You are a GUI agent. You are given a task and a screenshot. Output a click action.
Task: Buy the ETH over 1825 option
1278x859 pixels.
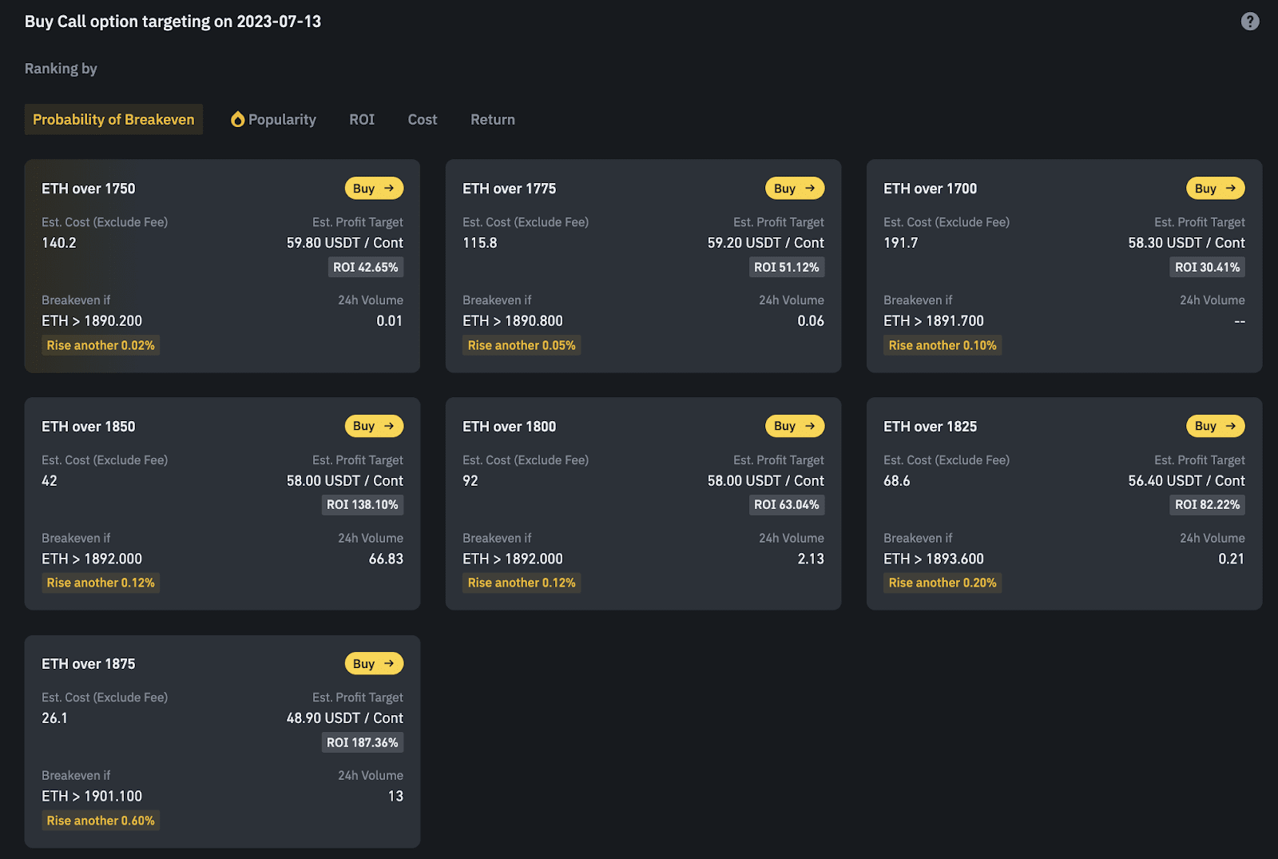coord(1215,426)
